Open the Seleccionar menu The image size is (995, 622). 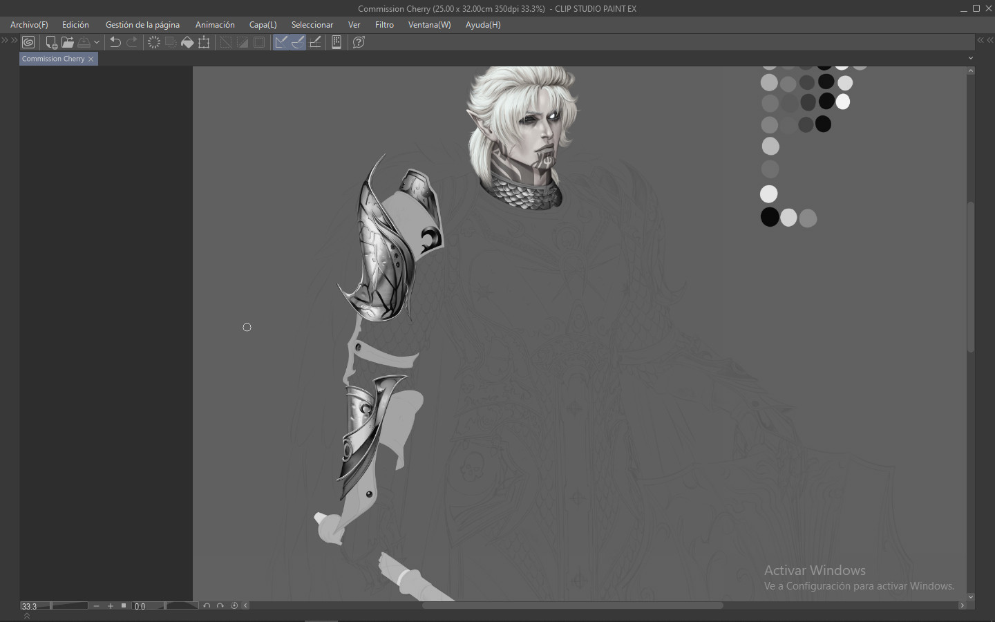click(x=312, y=25)
